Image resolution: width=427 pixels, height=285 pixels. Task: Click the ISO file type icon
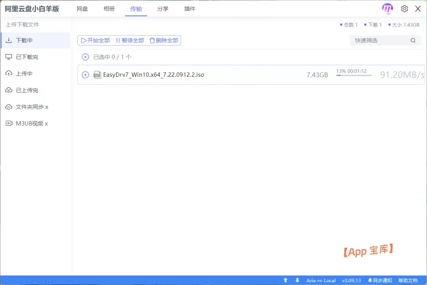(97, 75)
